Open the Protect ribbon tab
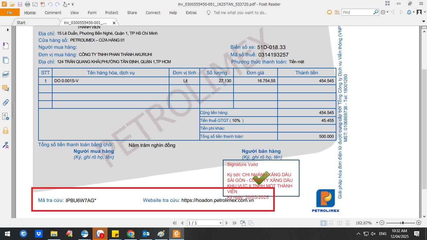Screen dimensions: 427x240 coord(112,13)
